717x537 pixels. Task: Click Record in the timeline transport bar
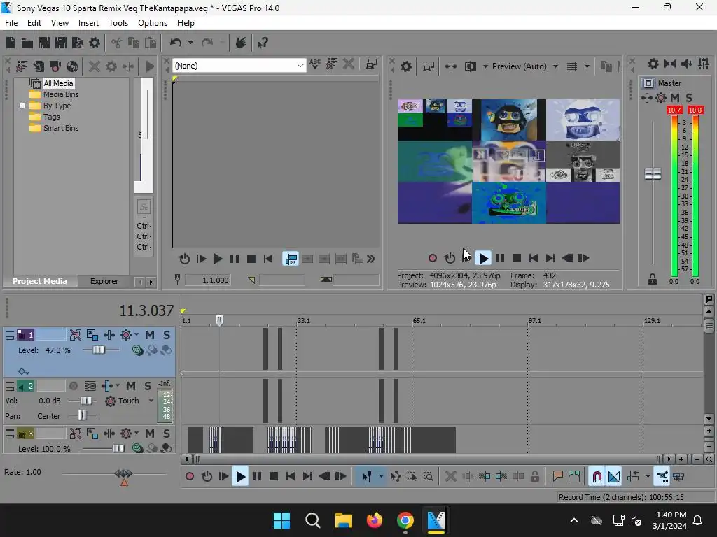189,477
